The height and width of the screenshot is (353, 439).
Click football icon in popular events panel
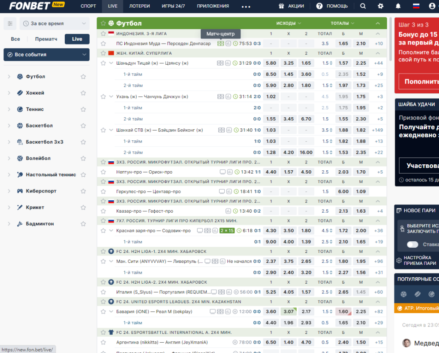click(403, 294)
